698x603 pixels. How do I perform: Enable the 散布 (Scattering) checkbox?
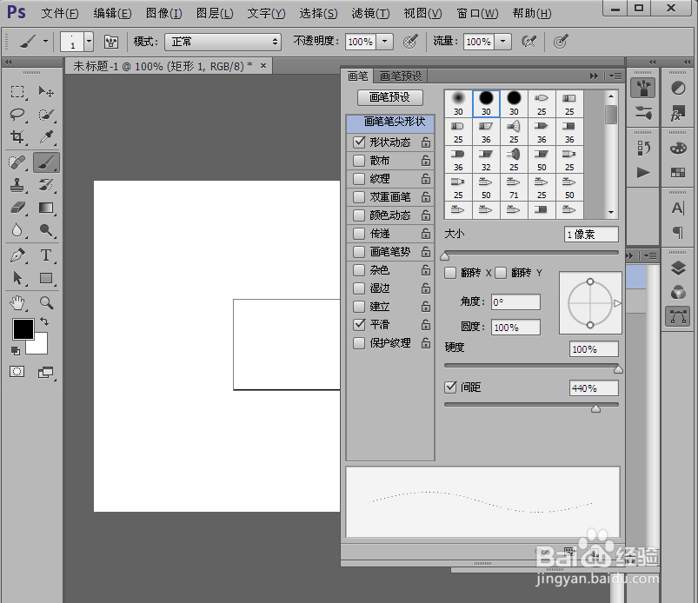click(x=359, y=161)
